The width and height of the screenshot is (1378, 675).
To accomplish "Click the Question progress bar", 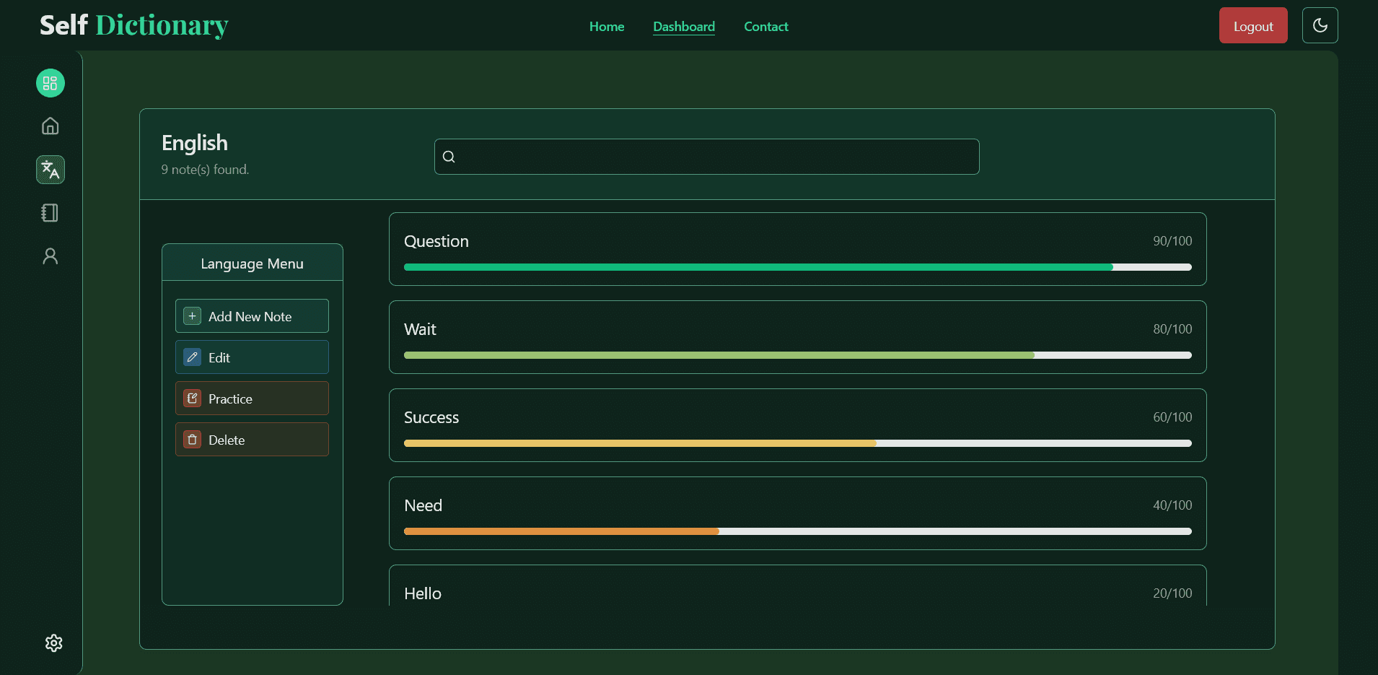I will pyautogui.click(x=798, y=267).
